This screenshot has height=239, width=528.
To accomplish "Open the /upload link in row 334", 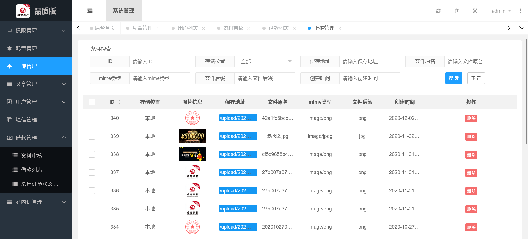I will click(x=238, y=227).
